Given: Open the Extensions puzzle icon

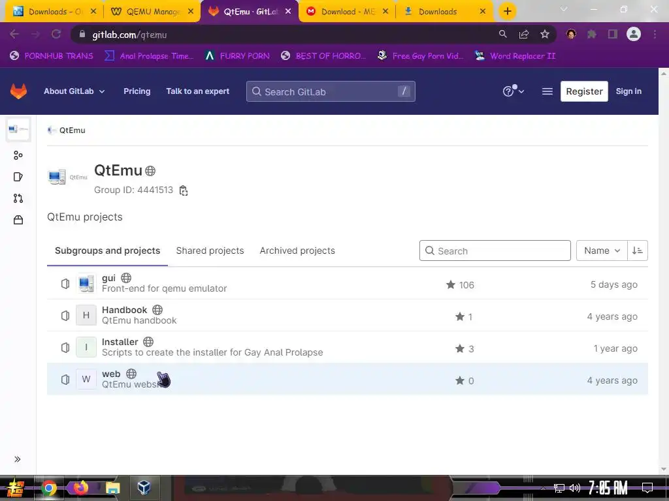Looking at the screenshot, I should click(x=591, y=35).
